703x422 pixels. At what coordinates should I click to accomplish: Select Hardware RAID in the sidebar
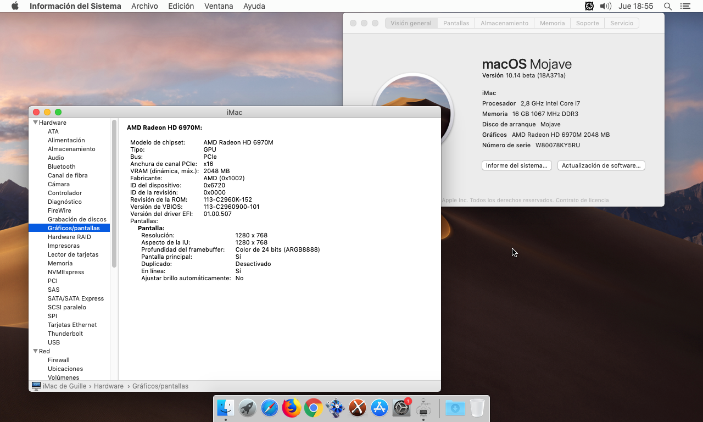69,237
